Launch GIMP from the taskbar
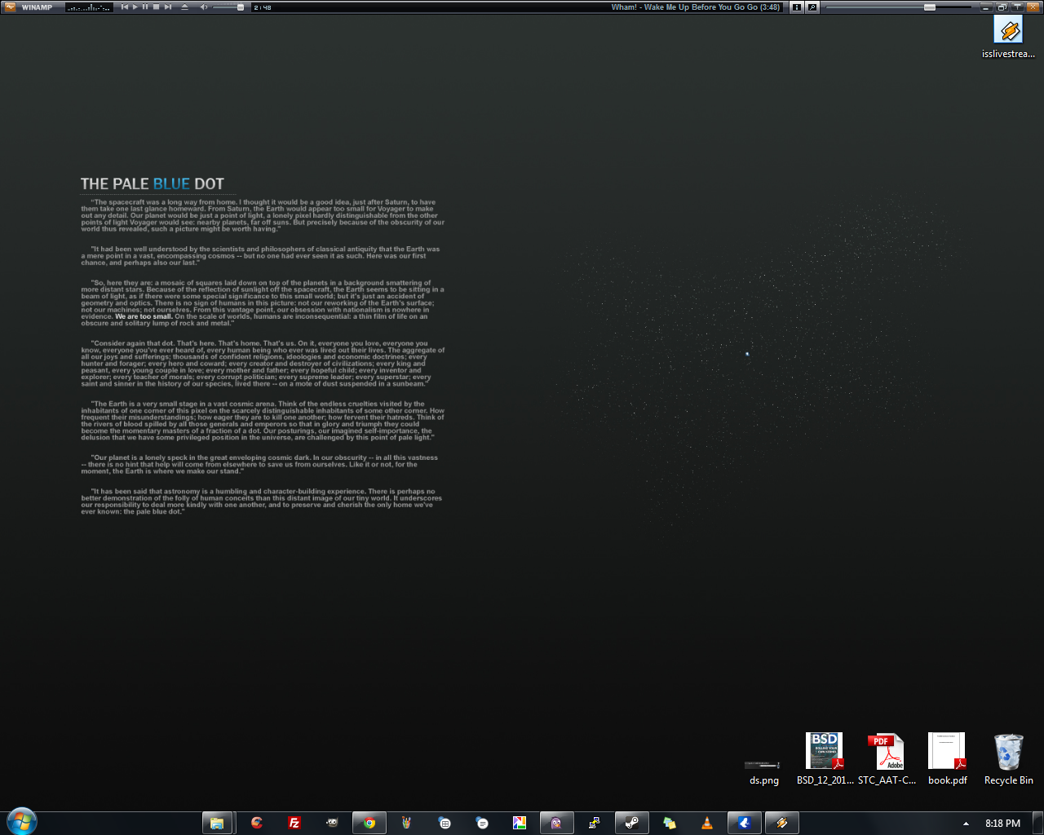The width and height of the screenshot is (1044, 835). (332, 823)
